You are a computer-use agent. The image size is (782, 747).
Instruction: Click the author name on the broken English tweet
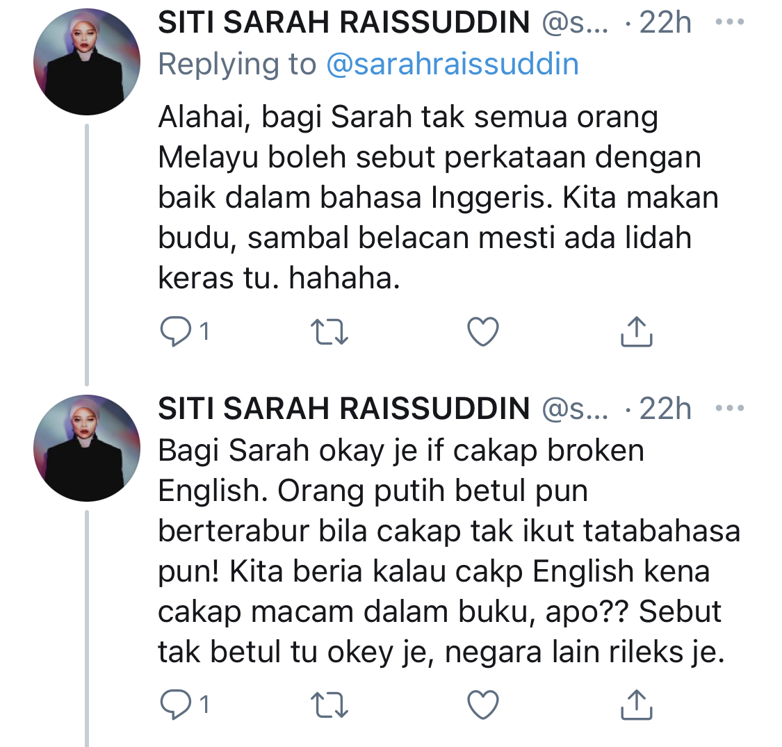click(344, 409)
